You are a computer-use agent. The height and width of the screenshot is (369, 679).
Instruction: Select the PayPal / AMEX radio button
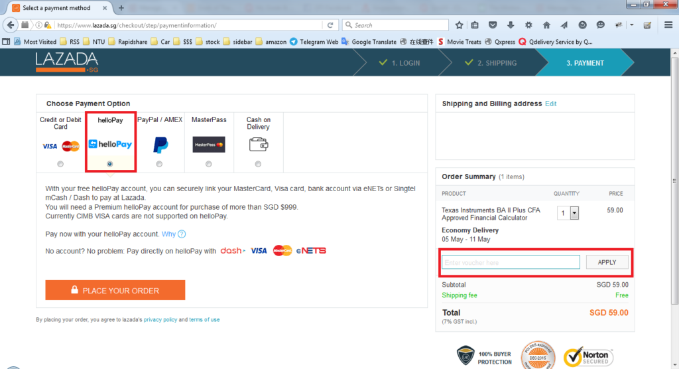coord(159,164)
